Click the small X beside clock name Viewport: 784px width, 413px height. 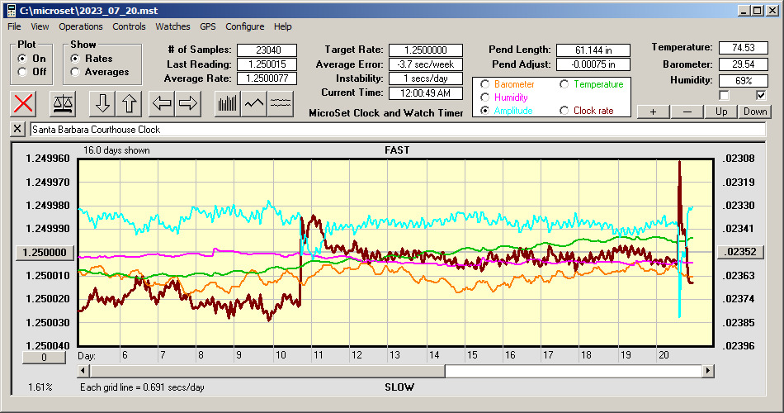17,129
